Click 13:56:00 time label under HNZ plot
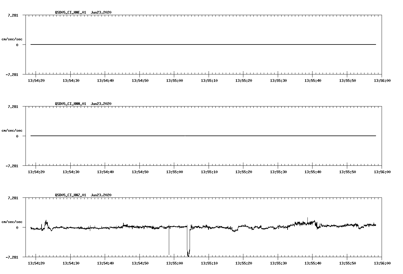403x274 pixels. click(382, 263)
